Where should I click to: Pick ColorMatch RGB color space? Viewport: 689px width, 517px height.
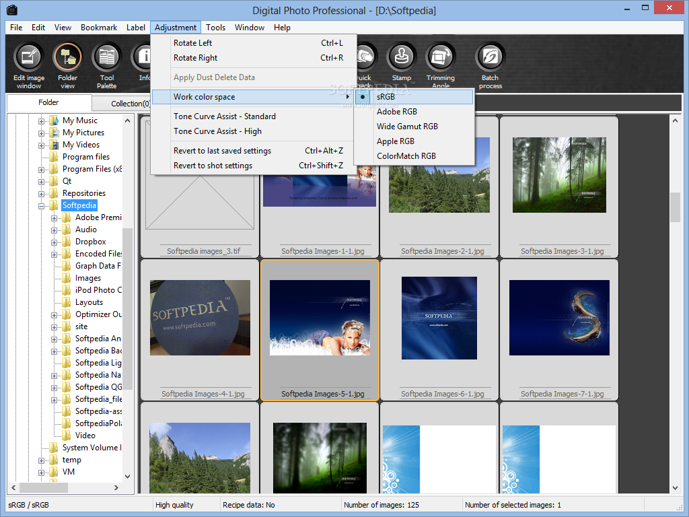(414, 156)
